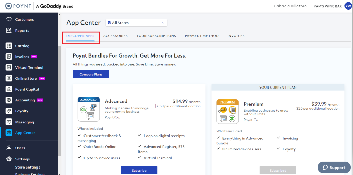Viewport: 353px width, 175px height.
Task: Click the Compare Plans button
Action: (91, 74)
